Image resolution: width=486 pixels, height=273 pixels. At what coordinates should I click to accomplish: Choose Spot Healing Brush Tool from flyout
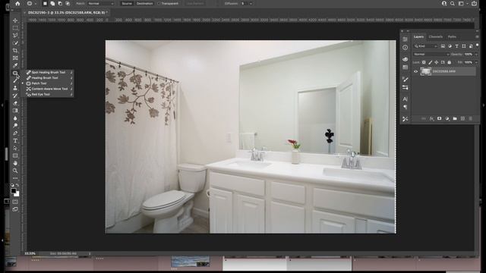tap(49, 72)
